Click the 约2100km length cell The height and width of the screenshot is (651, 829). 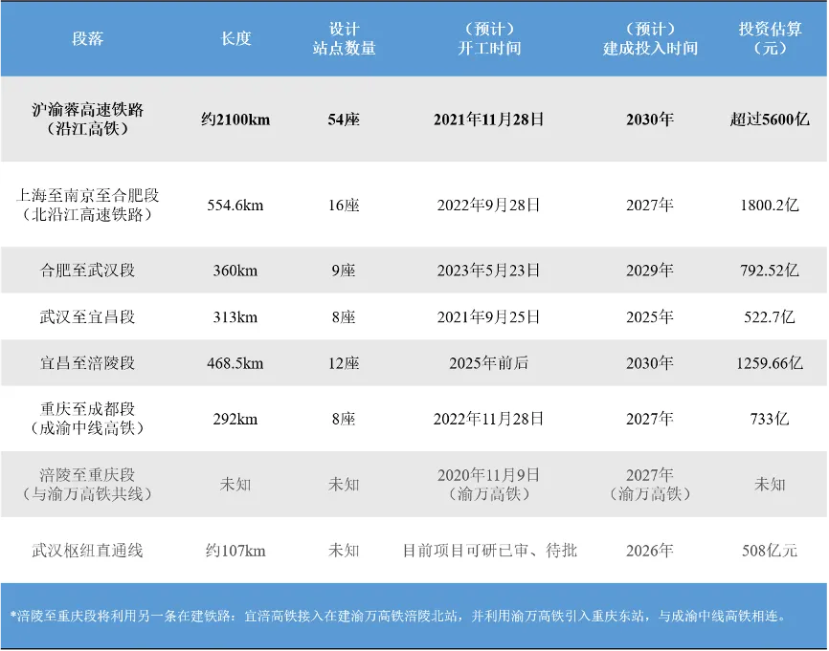(235, 119)
